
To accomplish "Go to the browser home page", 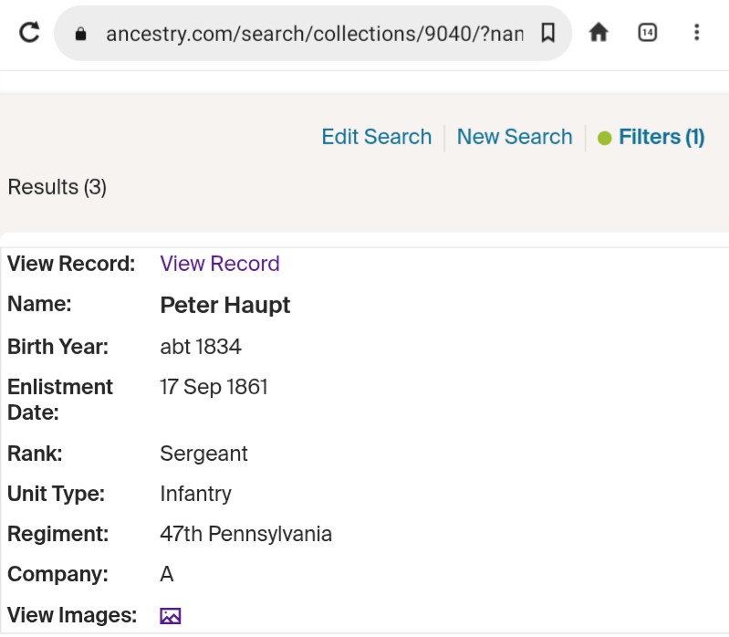I will coord(599,33).
